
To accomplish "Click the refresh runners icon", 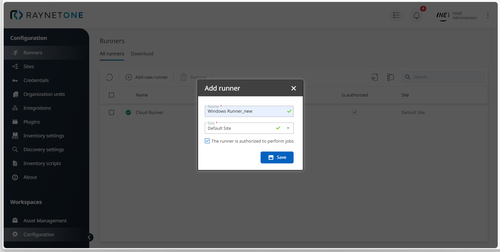I will tap(109, 77).
